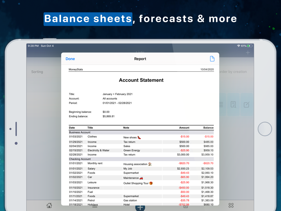Click the Amount column header
281x211 pixels.
[184, 128]
